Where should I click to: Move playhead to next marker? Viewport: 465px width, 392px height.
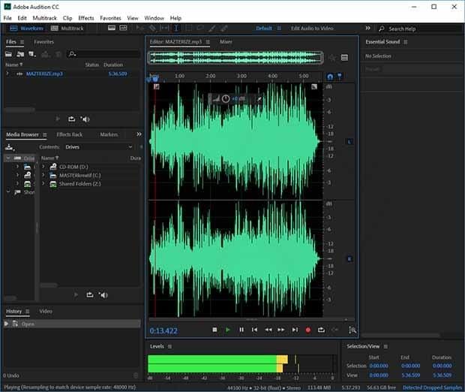(295, 330)
